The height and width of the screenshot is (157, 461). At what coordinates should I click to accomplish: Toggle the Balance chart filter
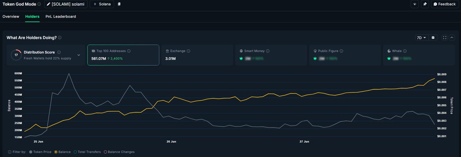click(63, 152)
